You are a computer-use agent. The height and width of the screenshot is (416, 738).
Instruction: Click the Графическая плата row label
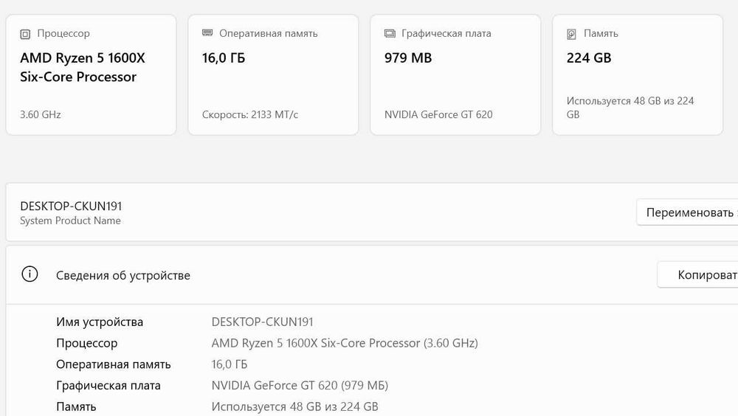108,386
